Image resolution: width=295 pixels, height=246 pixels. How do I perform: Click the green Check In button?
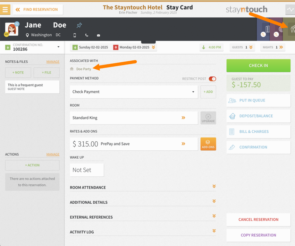(x=258, y=66)
